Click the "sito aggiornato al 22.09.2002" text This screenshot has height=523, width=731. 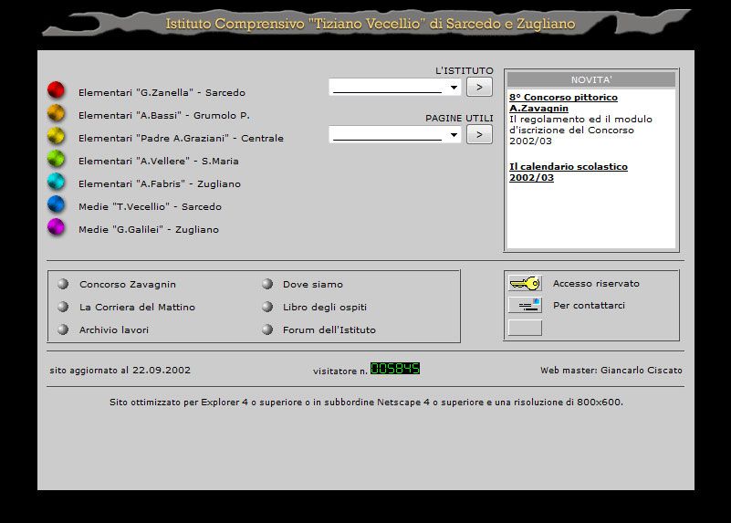point(120,370)
